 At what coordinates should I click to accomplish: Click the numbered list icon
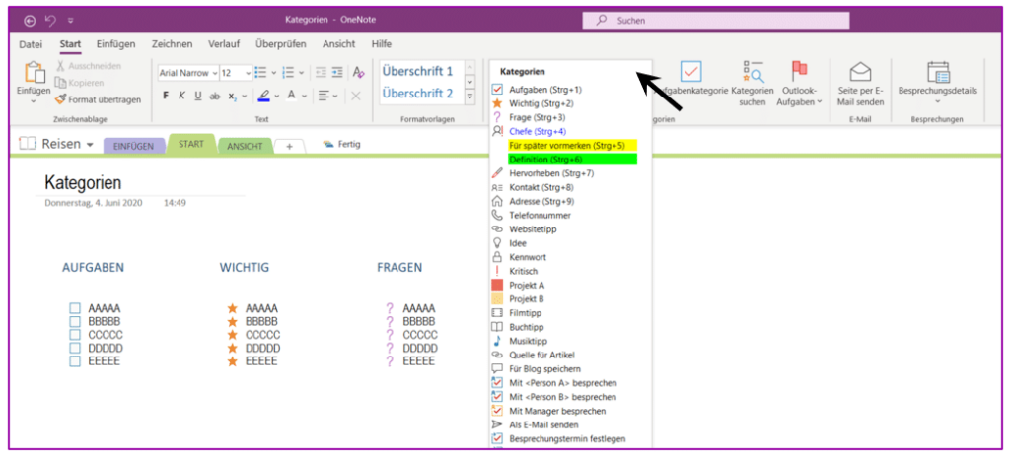click(x=289, y=73)
